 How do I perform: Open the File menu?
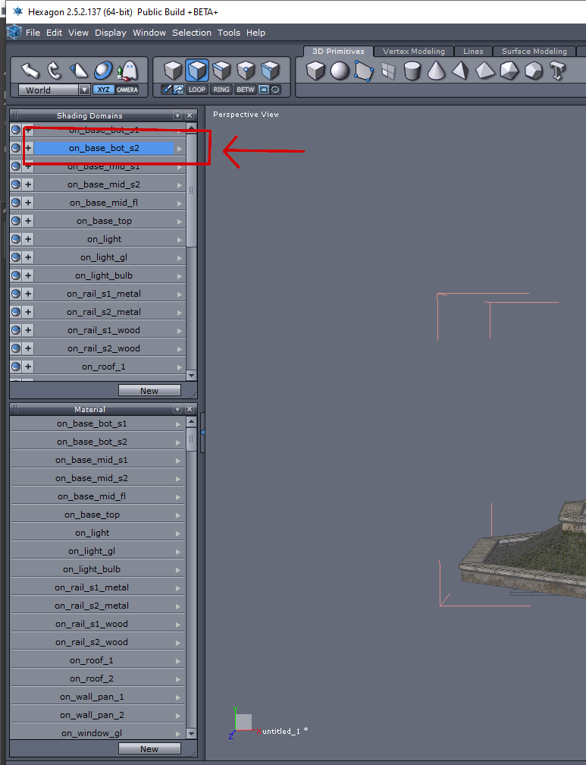[x=33, y=33]
